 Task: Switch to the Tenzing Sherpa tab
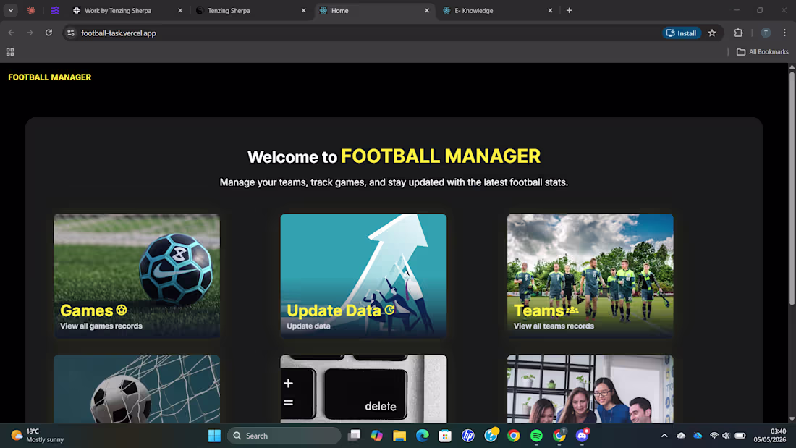click(x=251, y=10)
